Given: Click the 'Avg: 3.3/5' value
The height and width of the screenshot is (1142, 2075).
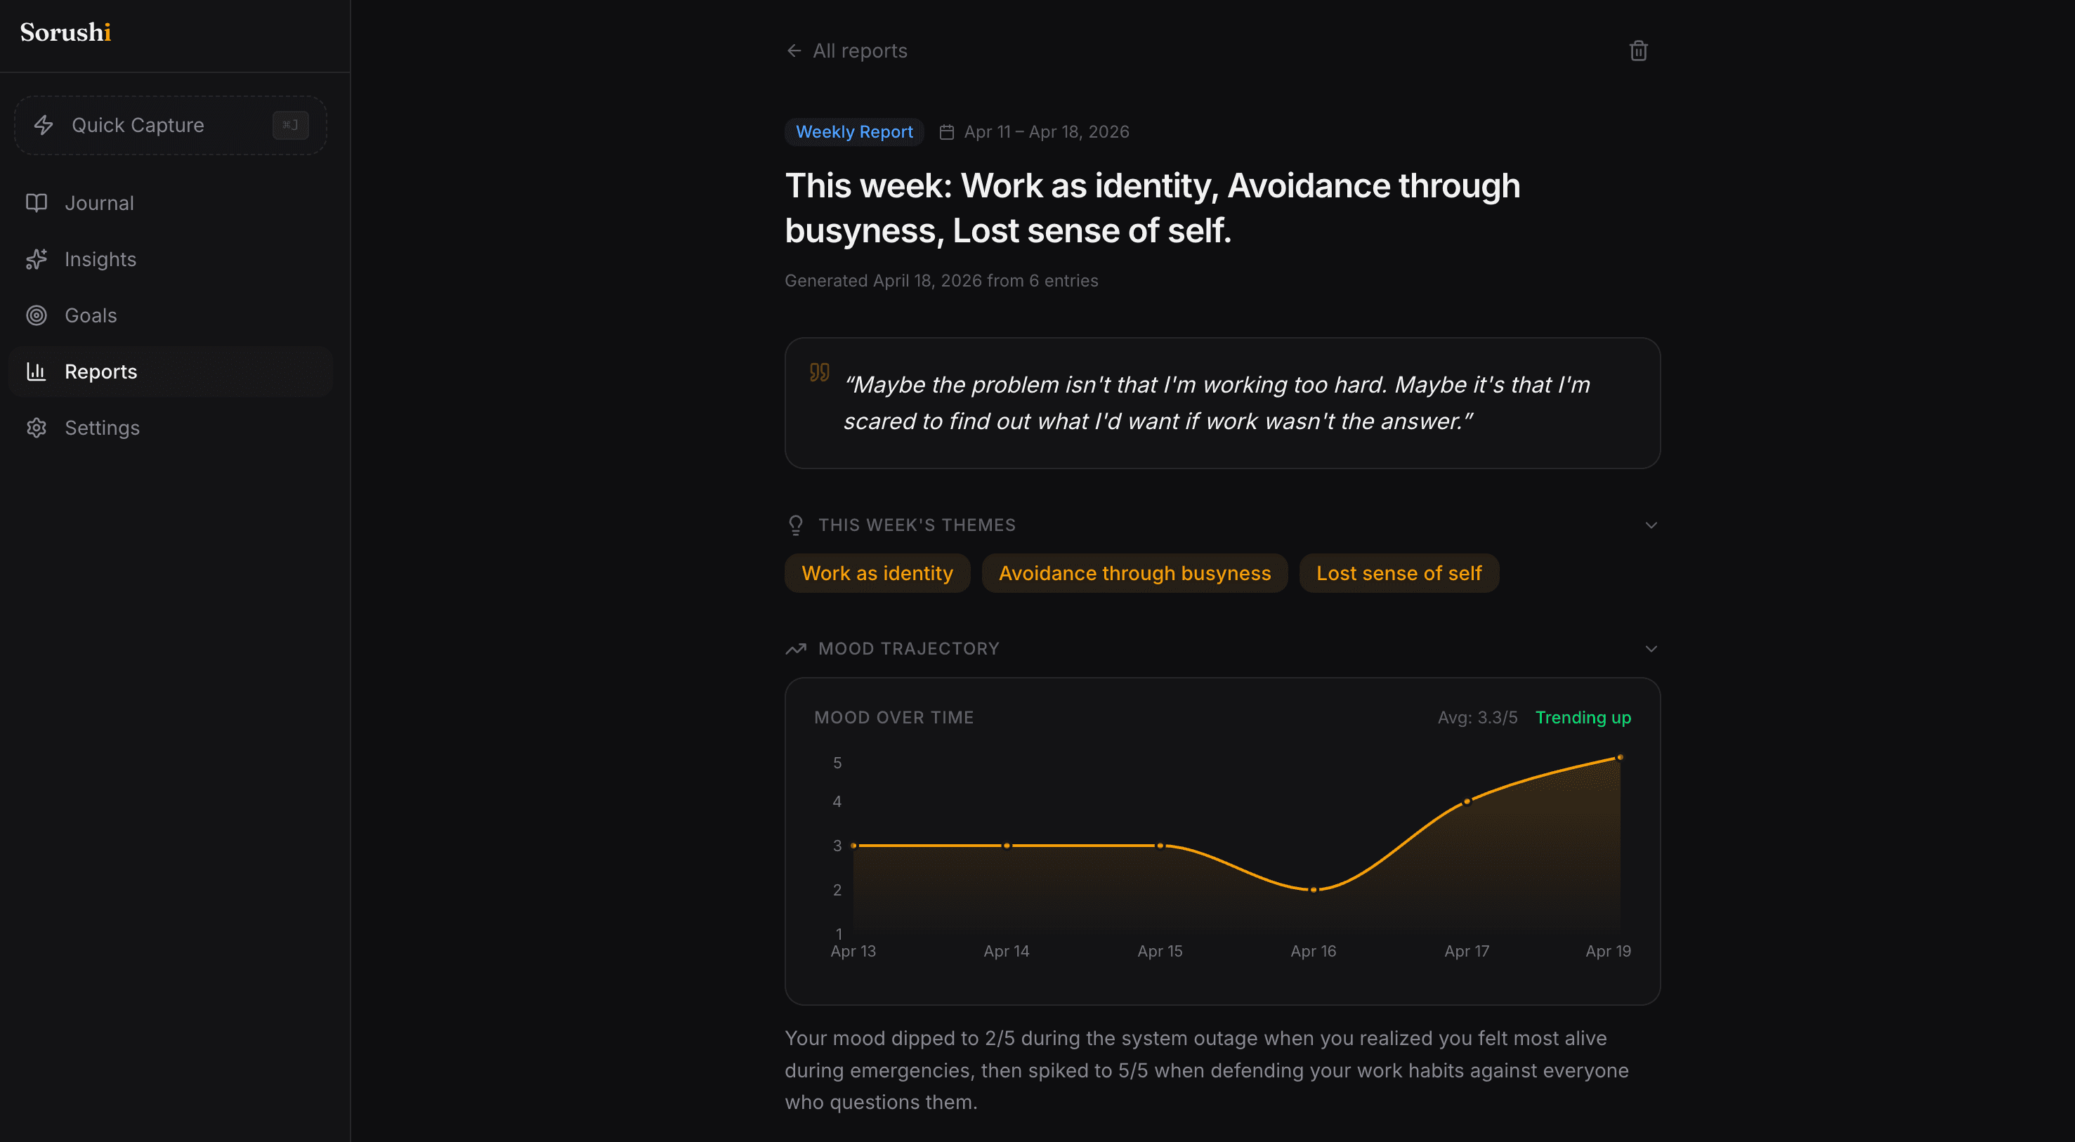Looking at the screenshot, I should click(x=1477, y=718).
